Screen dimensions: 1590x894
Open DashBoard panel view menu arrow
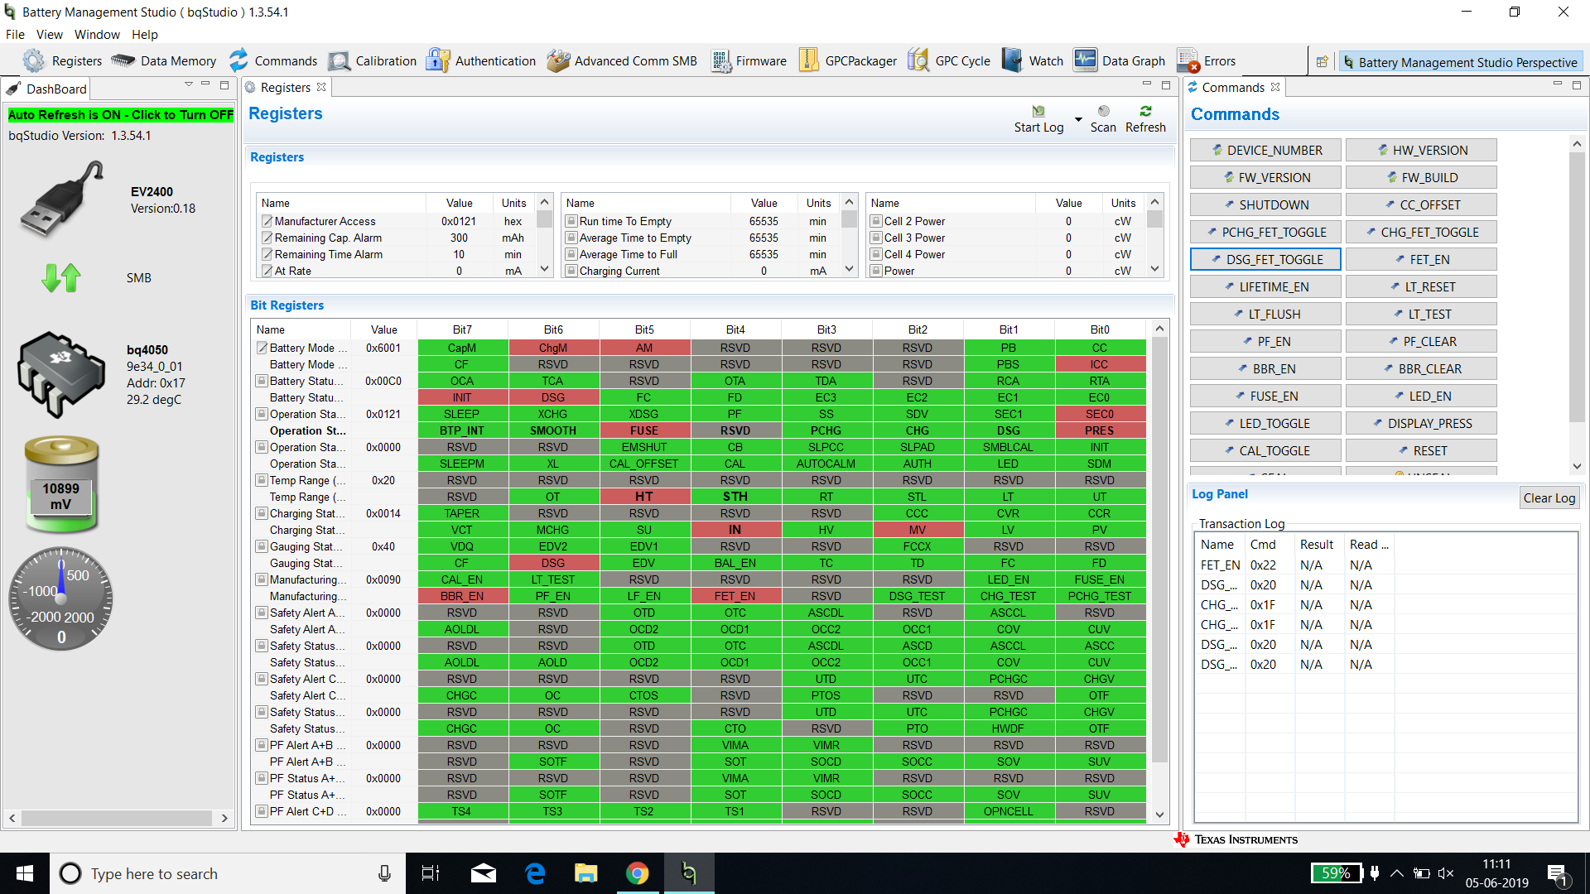pyautogui.click(x=189, y=84)
